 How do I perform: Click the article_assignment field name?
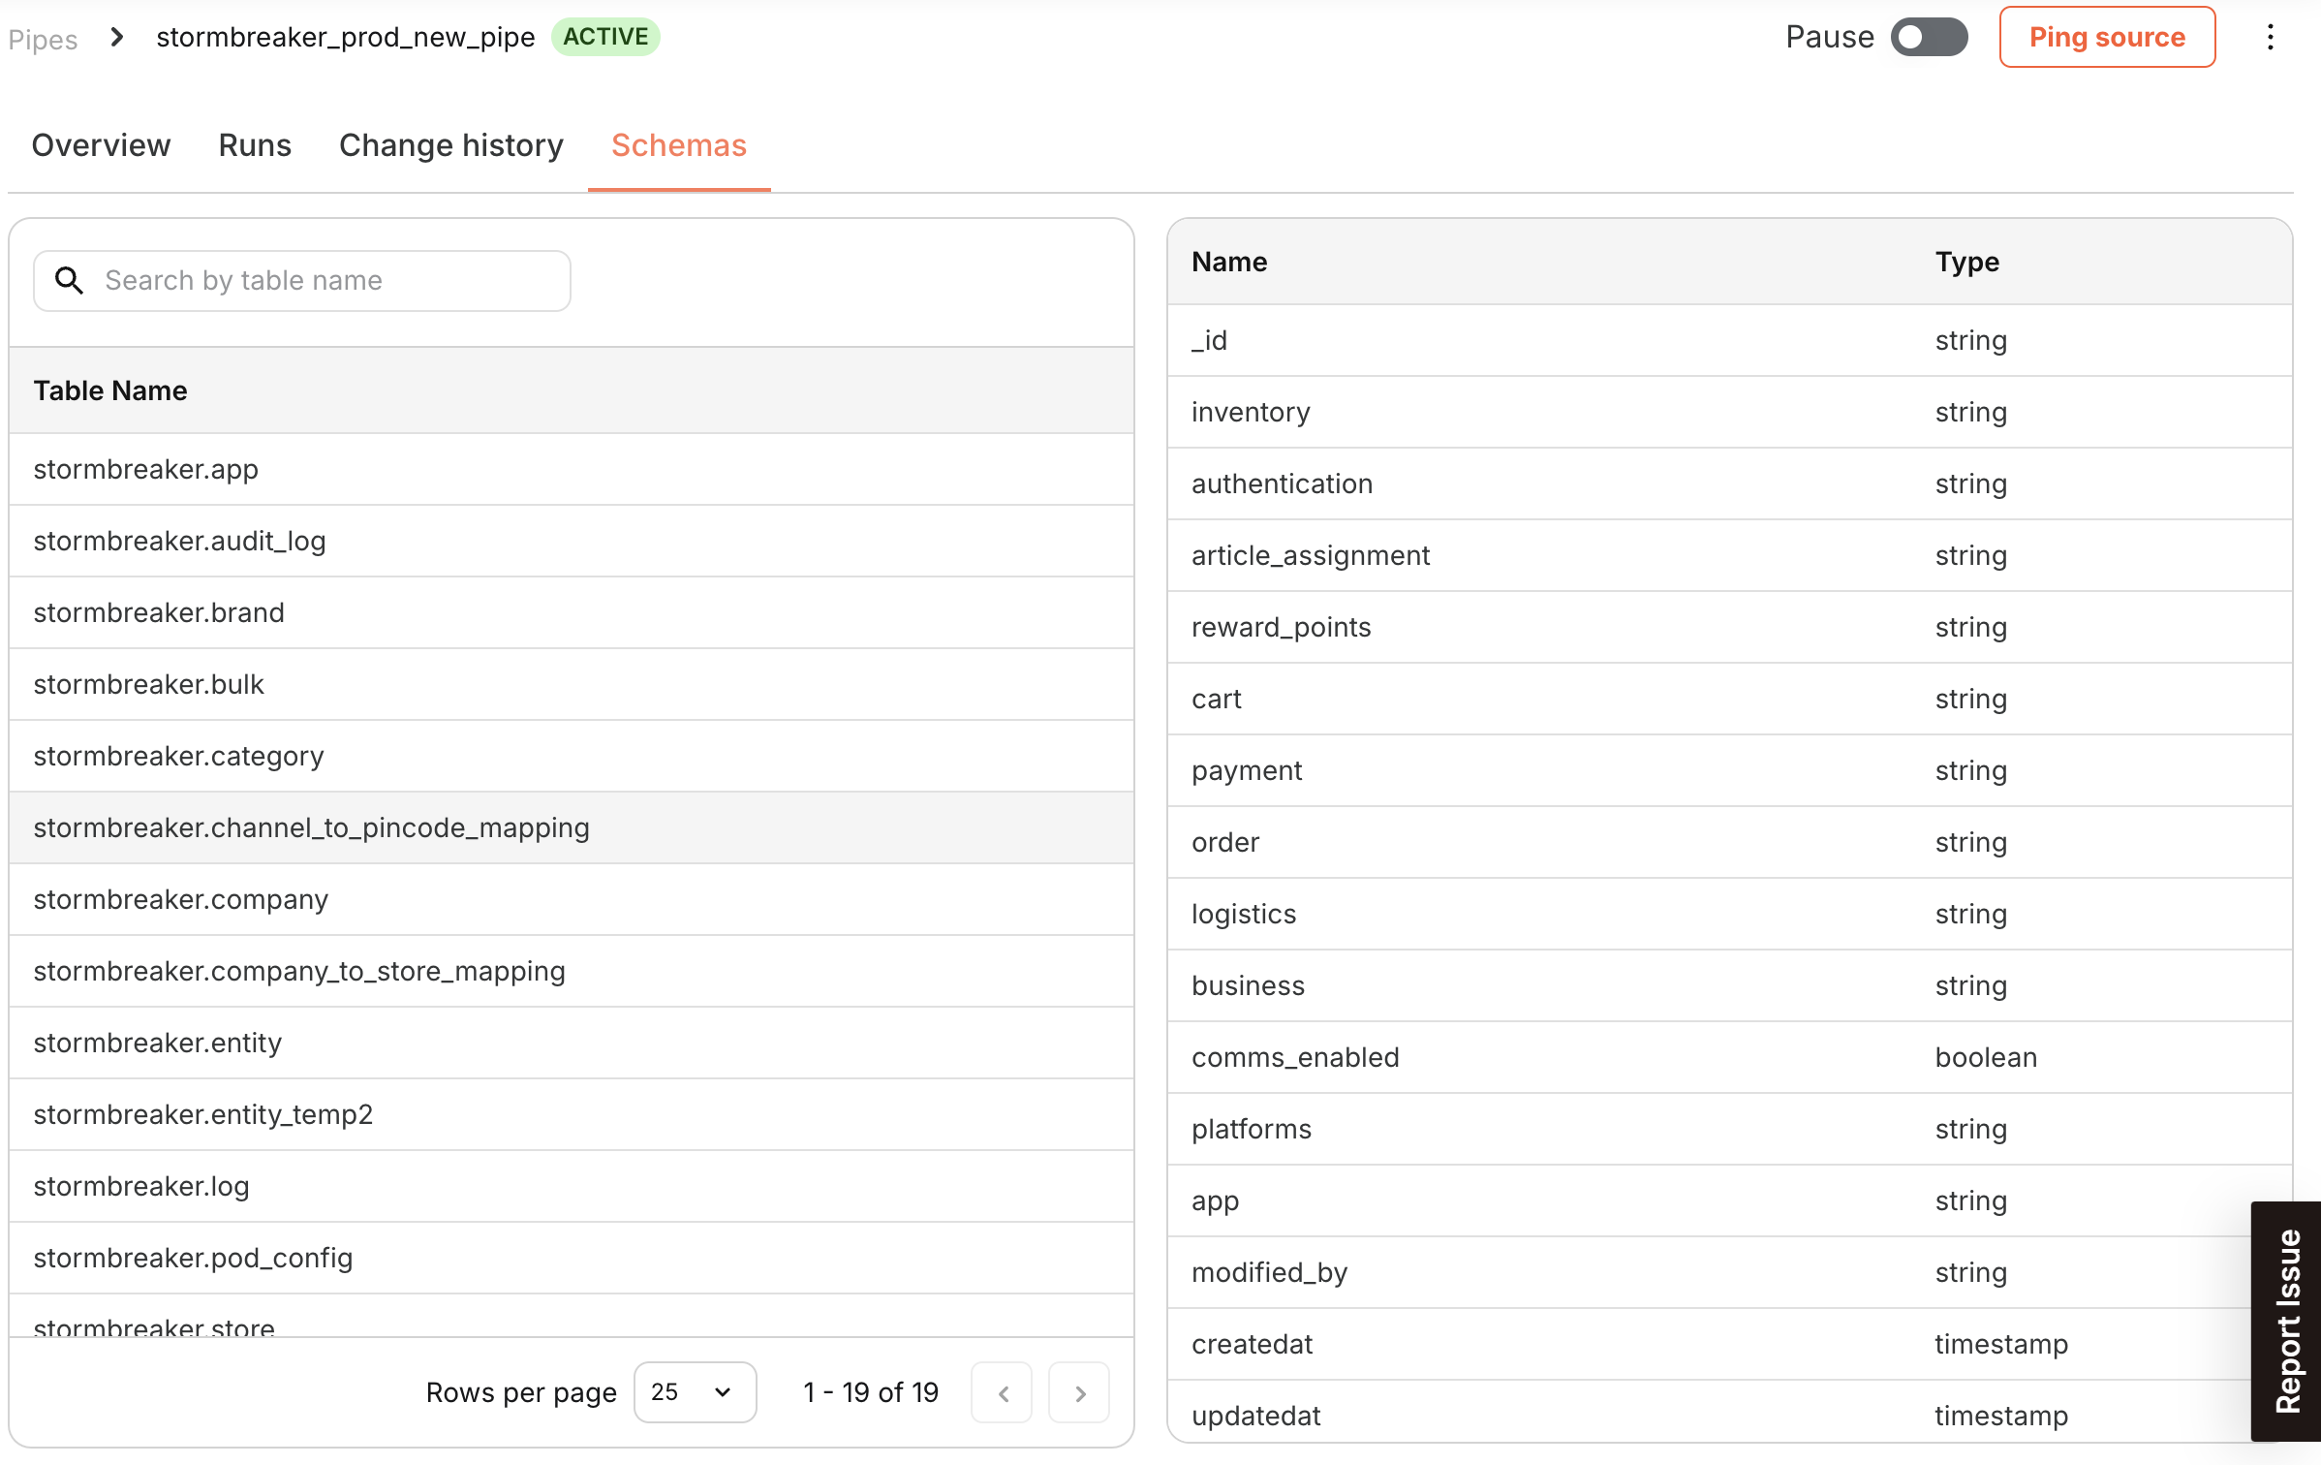1311,556
